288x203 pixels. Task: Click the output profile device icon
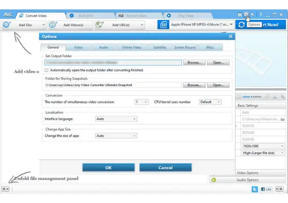click(x=163, y=24)
